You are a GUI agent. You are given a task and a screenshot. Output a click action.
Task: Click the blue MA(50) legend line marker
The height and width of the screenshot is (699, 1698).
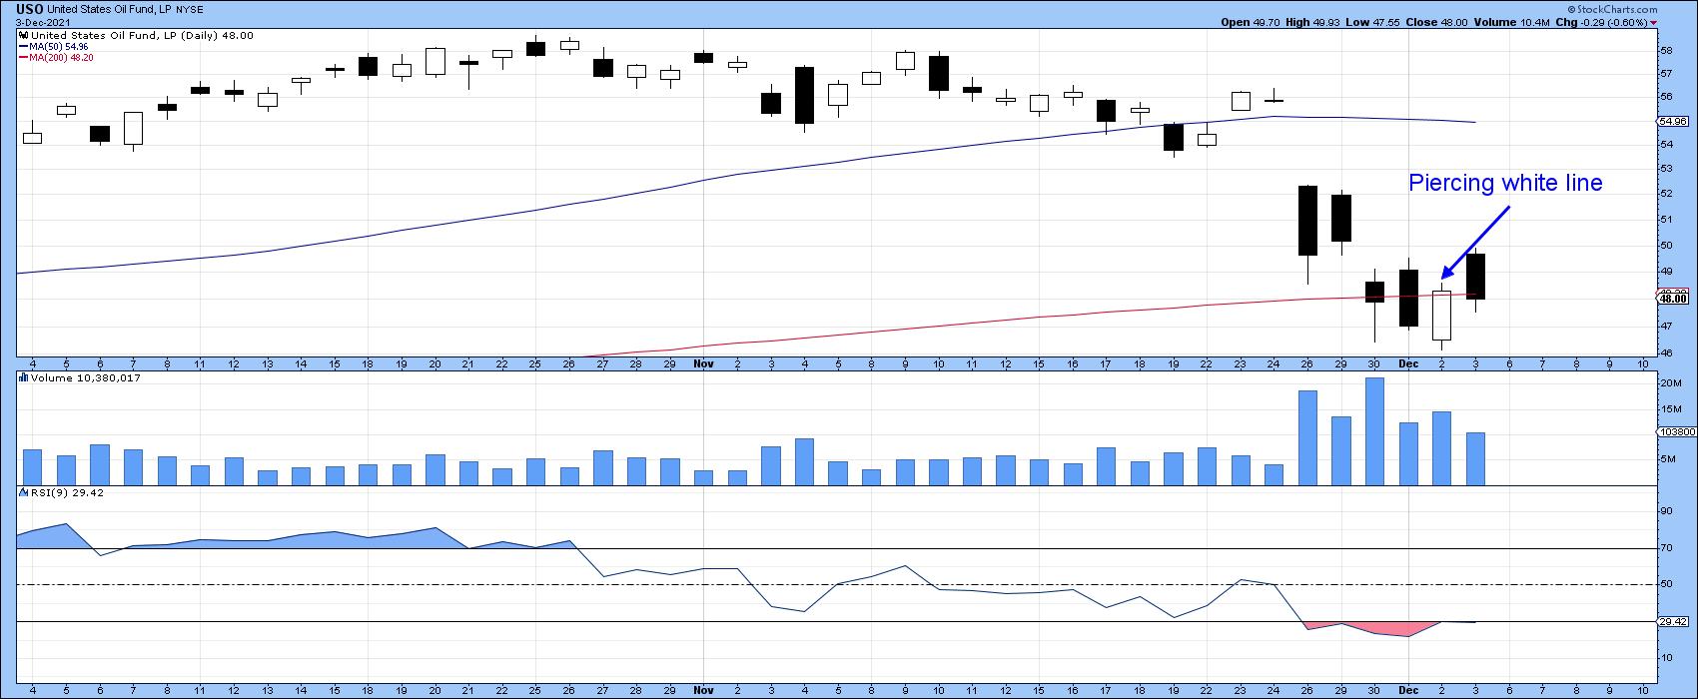tap(23, 48)
